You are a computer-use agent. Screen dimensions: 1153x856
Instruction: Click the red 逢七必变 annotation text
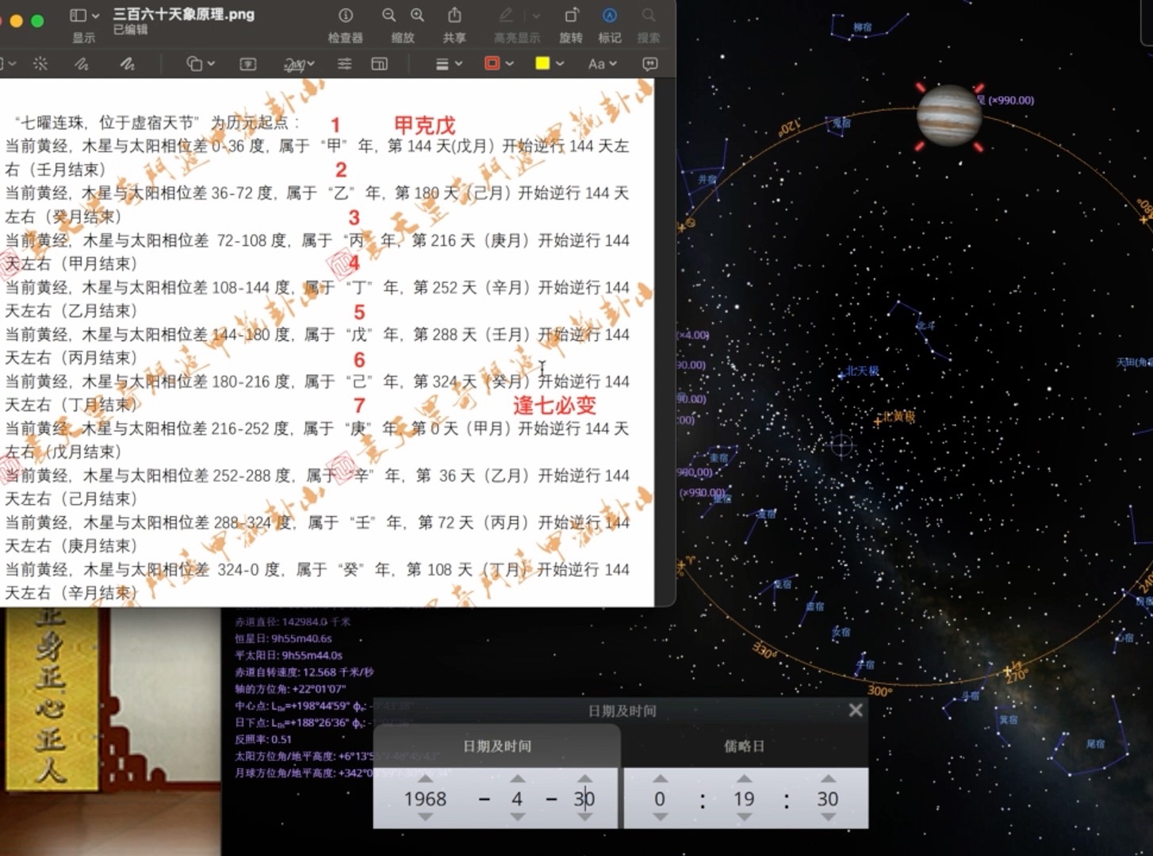554,405
